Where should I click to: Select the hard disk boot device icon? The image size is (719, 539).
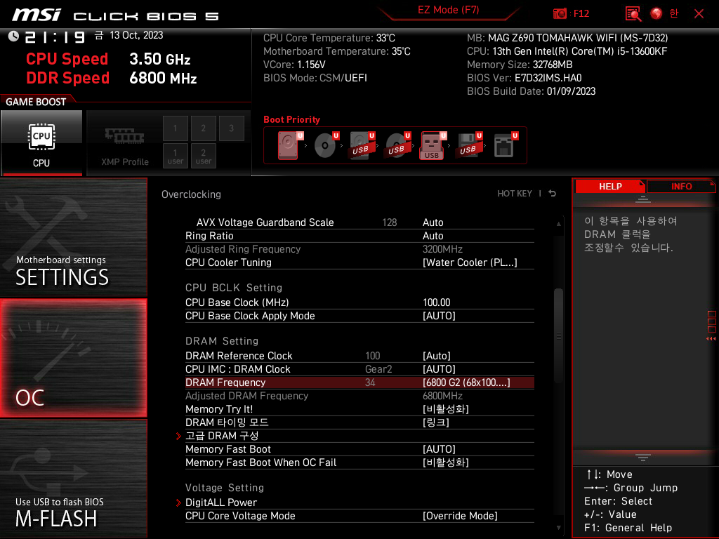[290, 145]
